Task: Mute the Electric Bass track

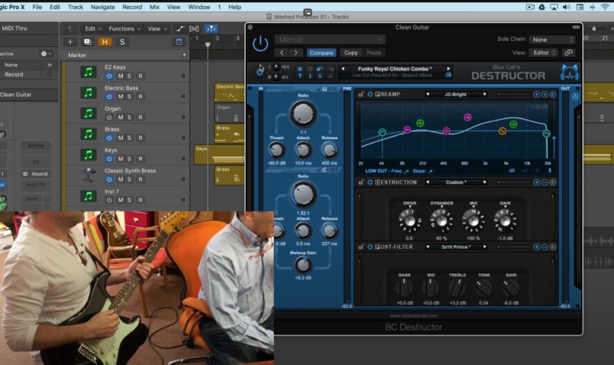Action: click(121, 96)
